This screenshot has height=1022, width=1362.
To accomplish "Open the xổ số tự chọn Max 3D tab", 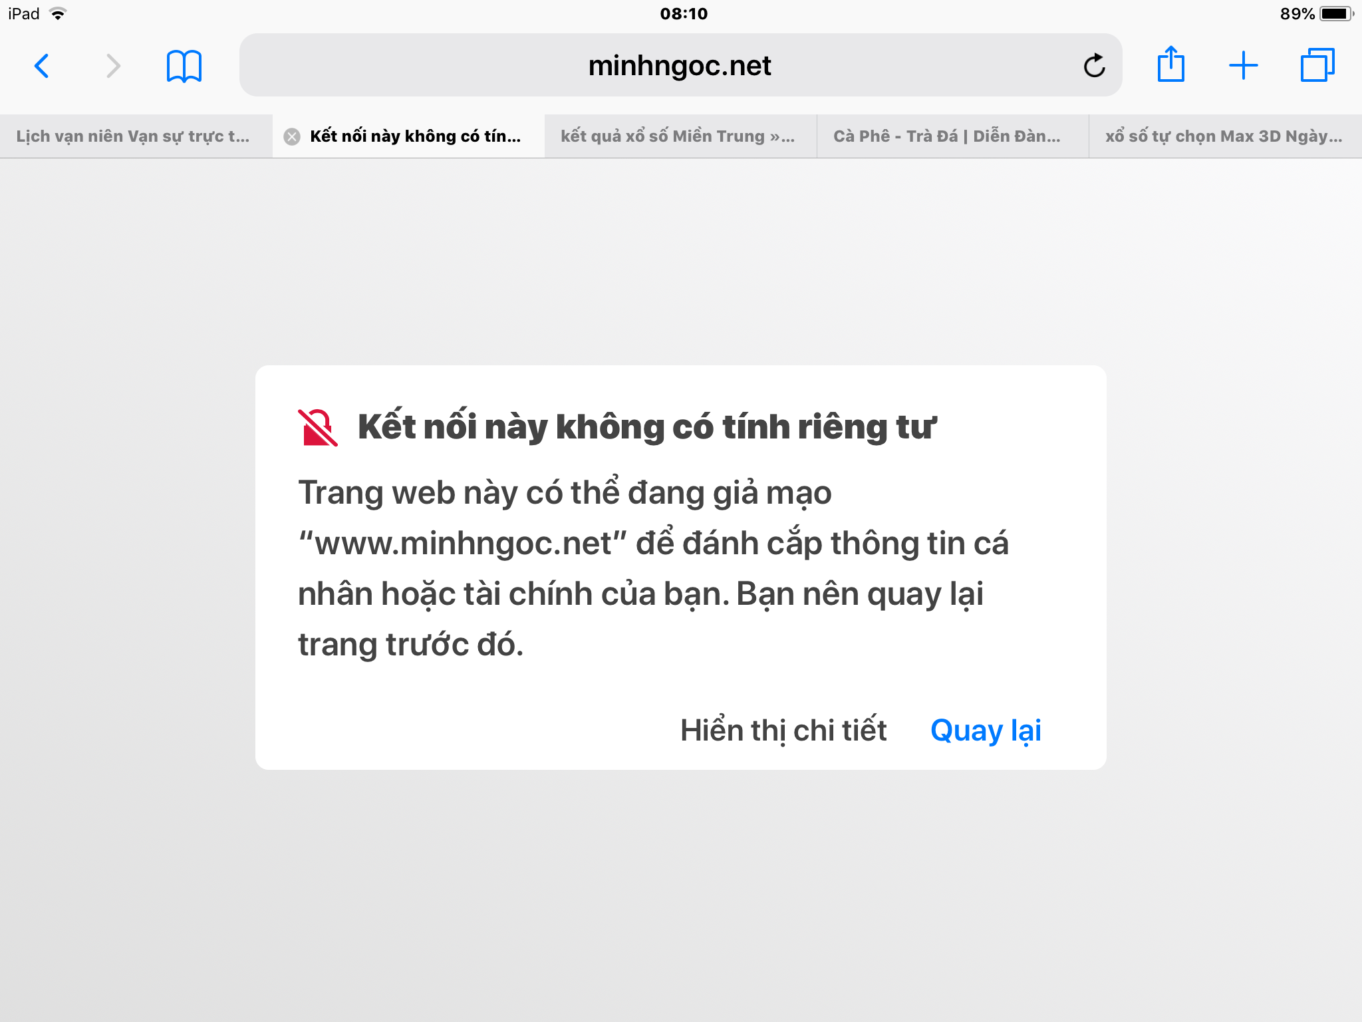I will [1224, 136].
